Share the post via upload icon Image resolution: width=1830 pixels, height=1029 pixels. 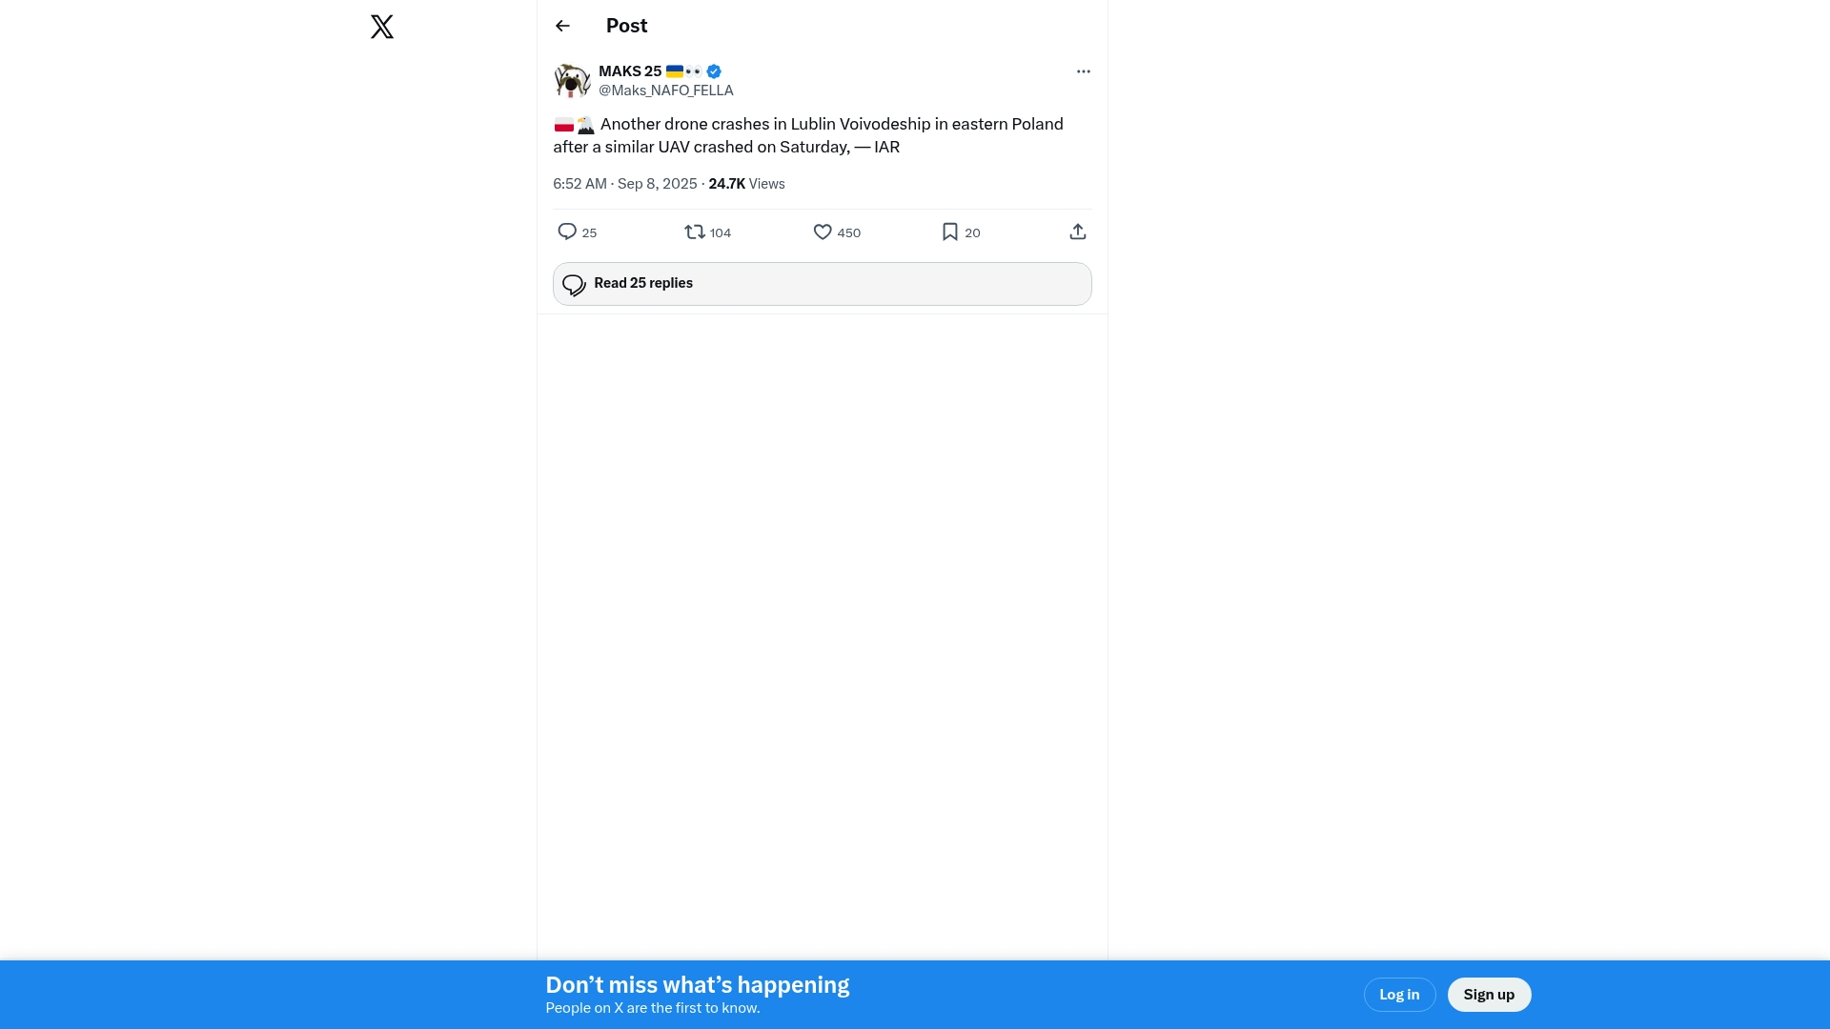[x=1078, y=232]
